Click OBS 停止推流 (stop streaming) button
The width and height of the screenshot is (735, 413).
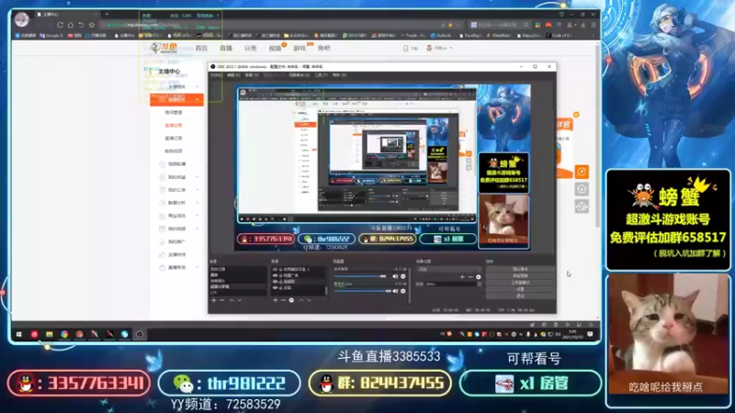tap(520, 269)
